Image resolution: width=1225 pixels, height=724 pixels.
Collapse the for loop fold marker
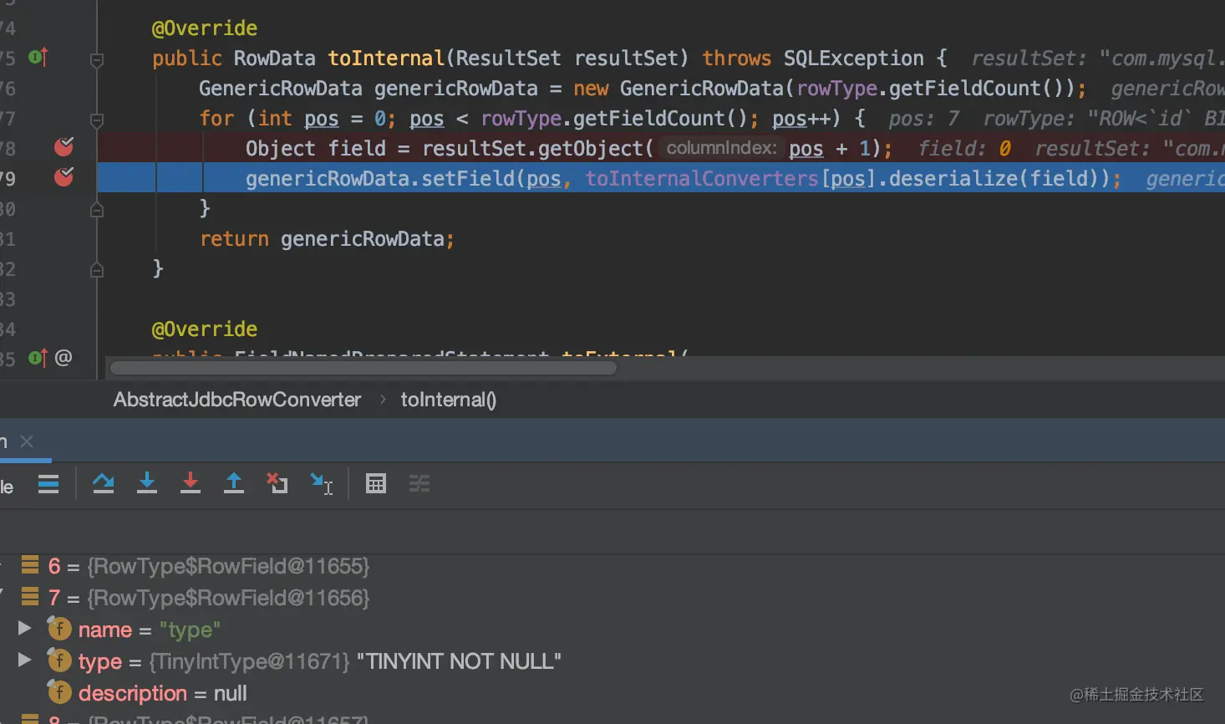pyautogui.click(x=97, y=120)
